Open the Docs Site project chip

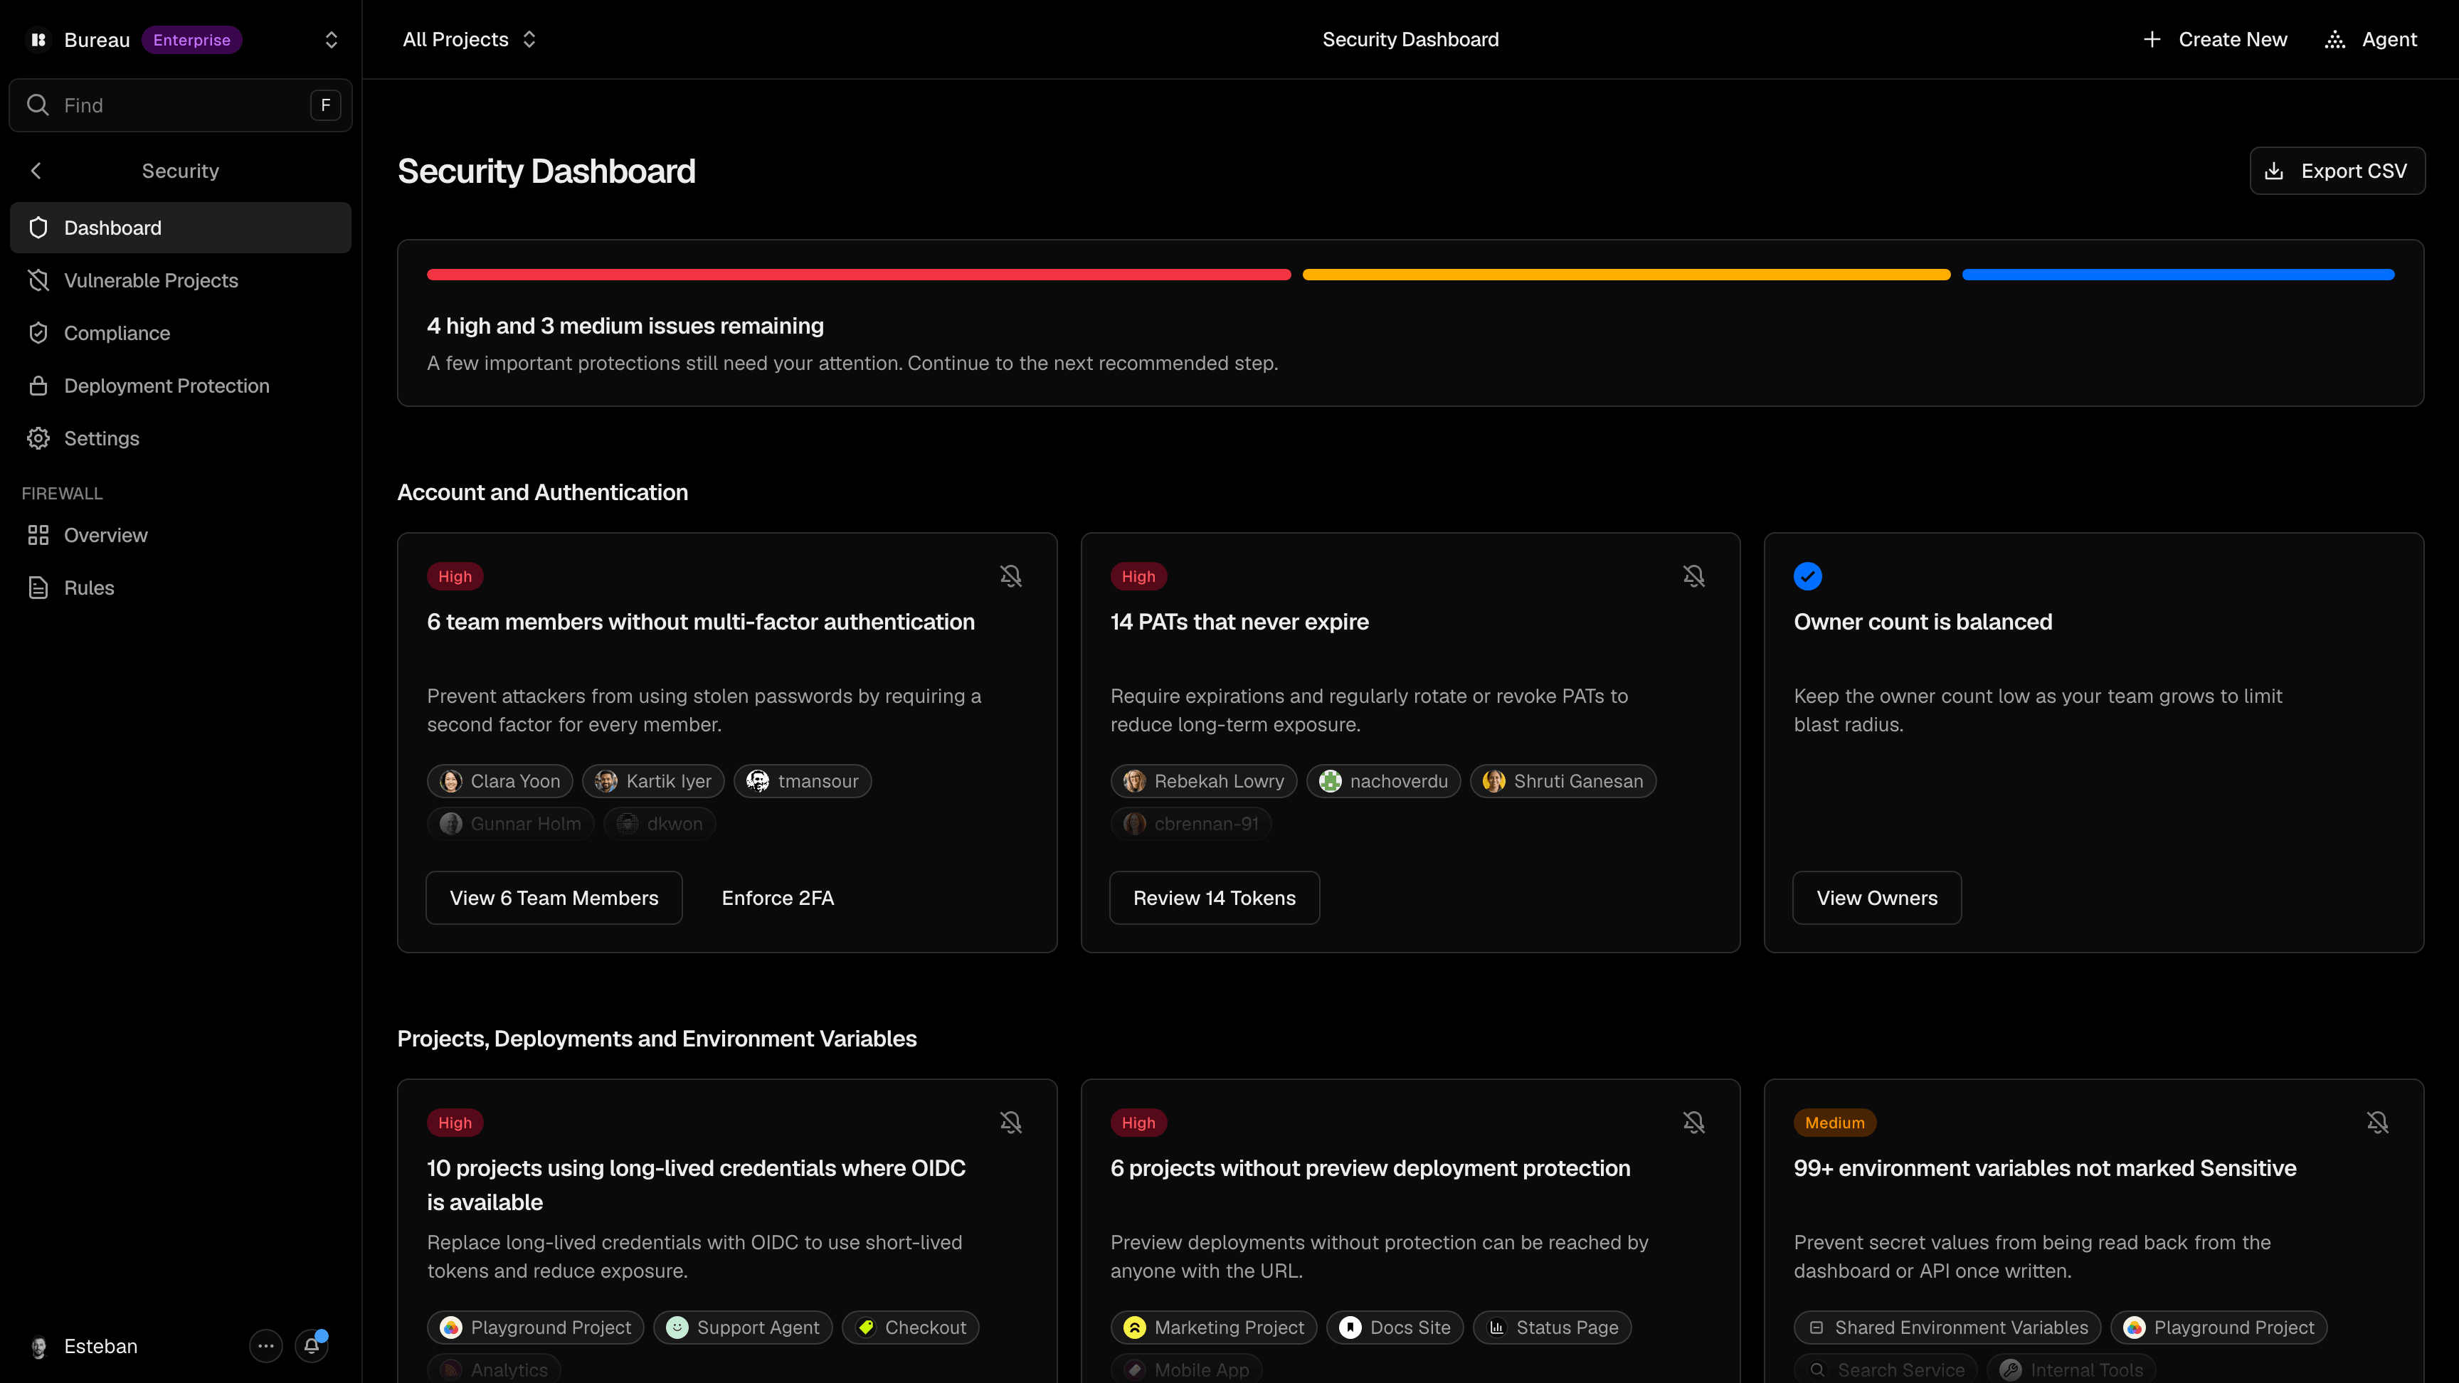click(x=1395, y=1328)
